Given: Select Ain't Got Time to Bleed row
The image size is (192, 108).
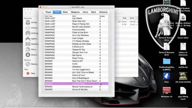Looking at the screenshot, I should 76,72.
